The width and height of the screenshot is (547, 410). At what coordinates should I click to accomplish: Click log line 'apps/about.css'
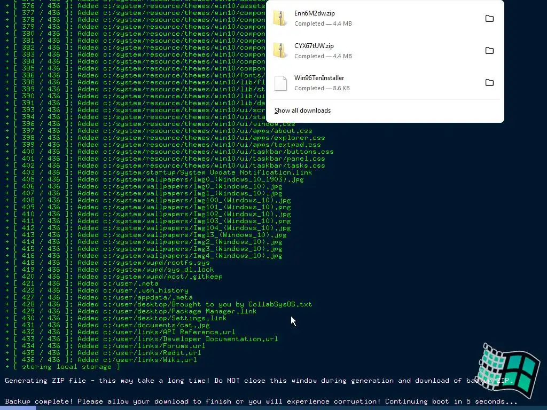159,130
